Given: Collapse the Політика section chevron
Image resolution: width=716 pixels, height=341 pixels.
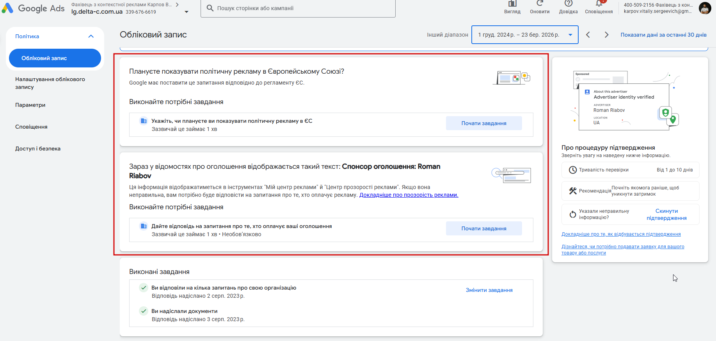Looking at the screenshot, I should [91, 36].
